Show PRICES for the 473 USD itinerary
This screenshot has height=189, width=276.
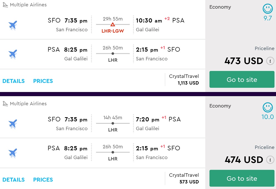[43, 81]
